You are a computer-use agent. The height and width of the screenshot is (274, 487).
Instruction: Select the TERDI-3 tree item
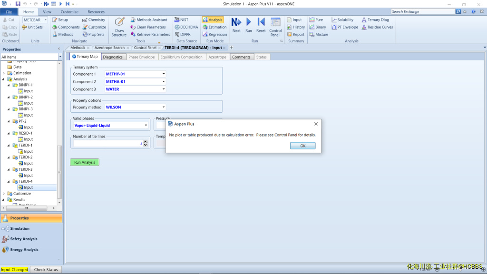[26, 169]
